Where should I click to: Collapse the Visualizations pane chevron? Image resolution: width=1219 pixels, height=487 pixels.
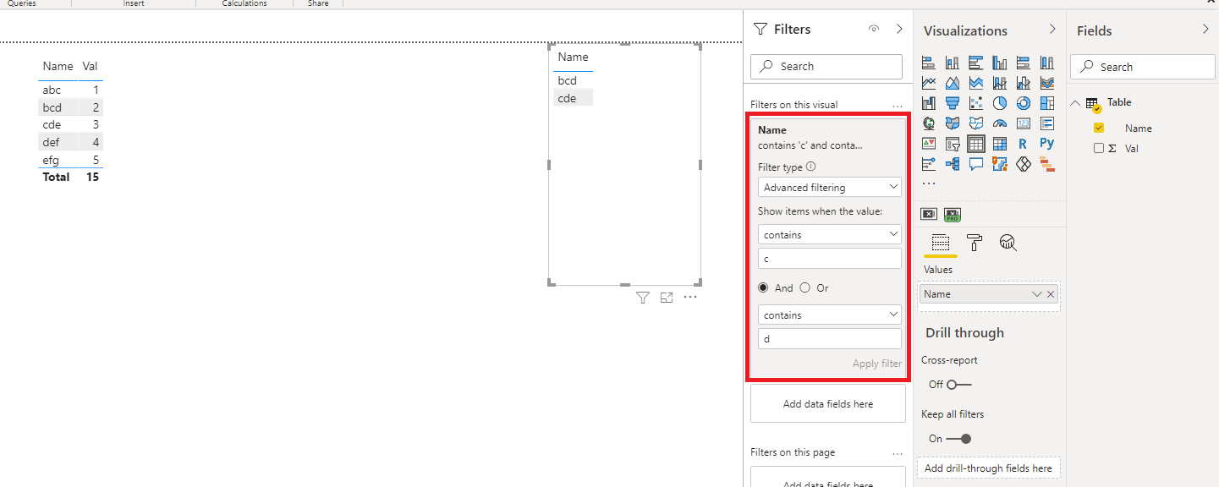[1052, 29]
